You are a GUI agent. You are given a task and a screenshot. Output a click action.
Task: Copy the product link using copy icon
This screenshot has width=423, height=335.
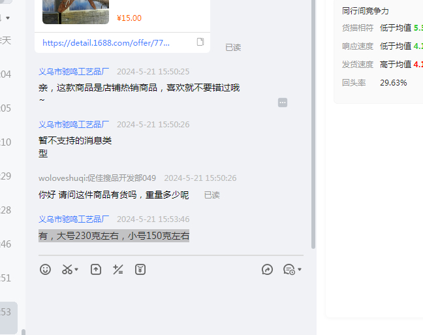tap(200, 42)
